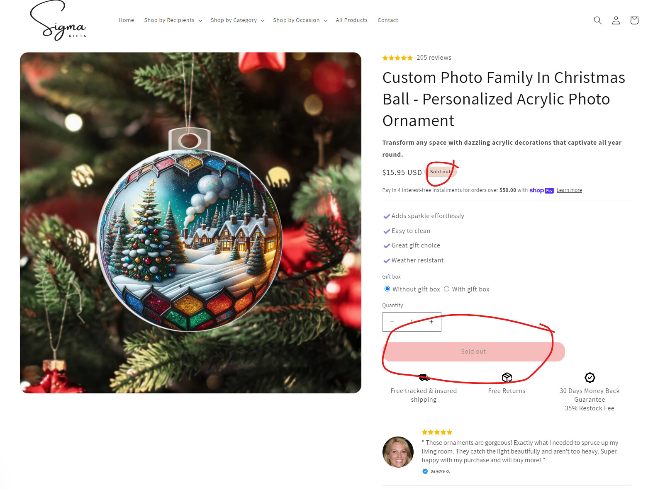Click the five-star rating above the title
The height and width of the screenshot is (490, 670).
pos(397,58)
